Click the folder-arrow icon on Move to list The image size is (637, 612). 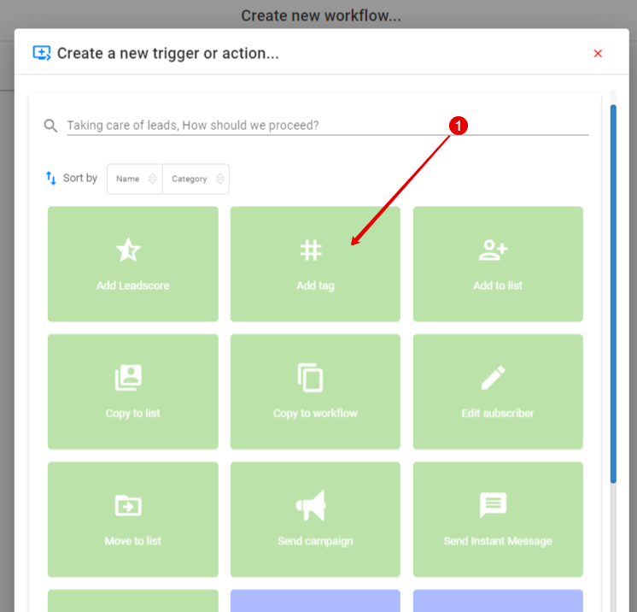point(128,505)
